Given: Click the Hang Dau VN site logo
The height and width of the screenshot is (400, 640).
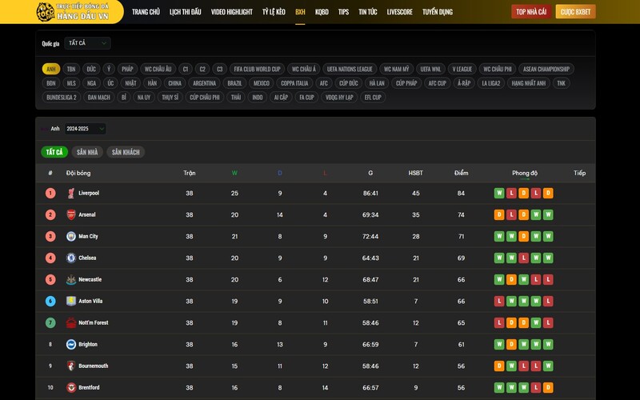Looking at the screenshot, I should [x=74, y=12].
